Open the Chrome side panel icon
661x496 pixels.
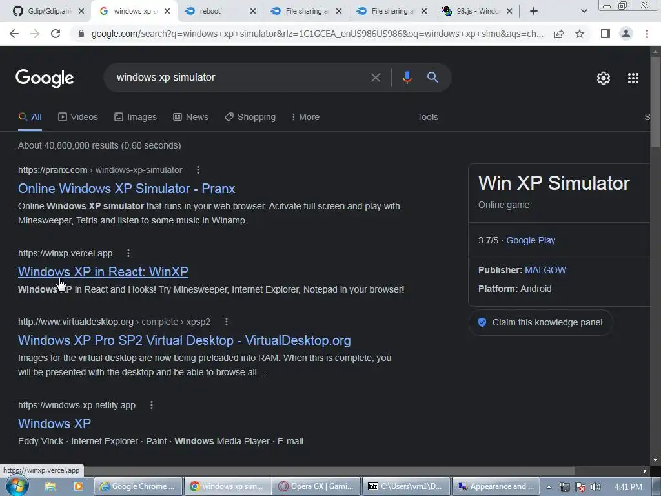tap(605, 34)
